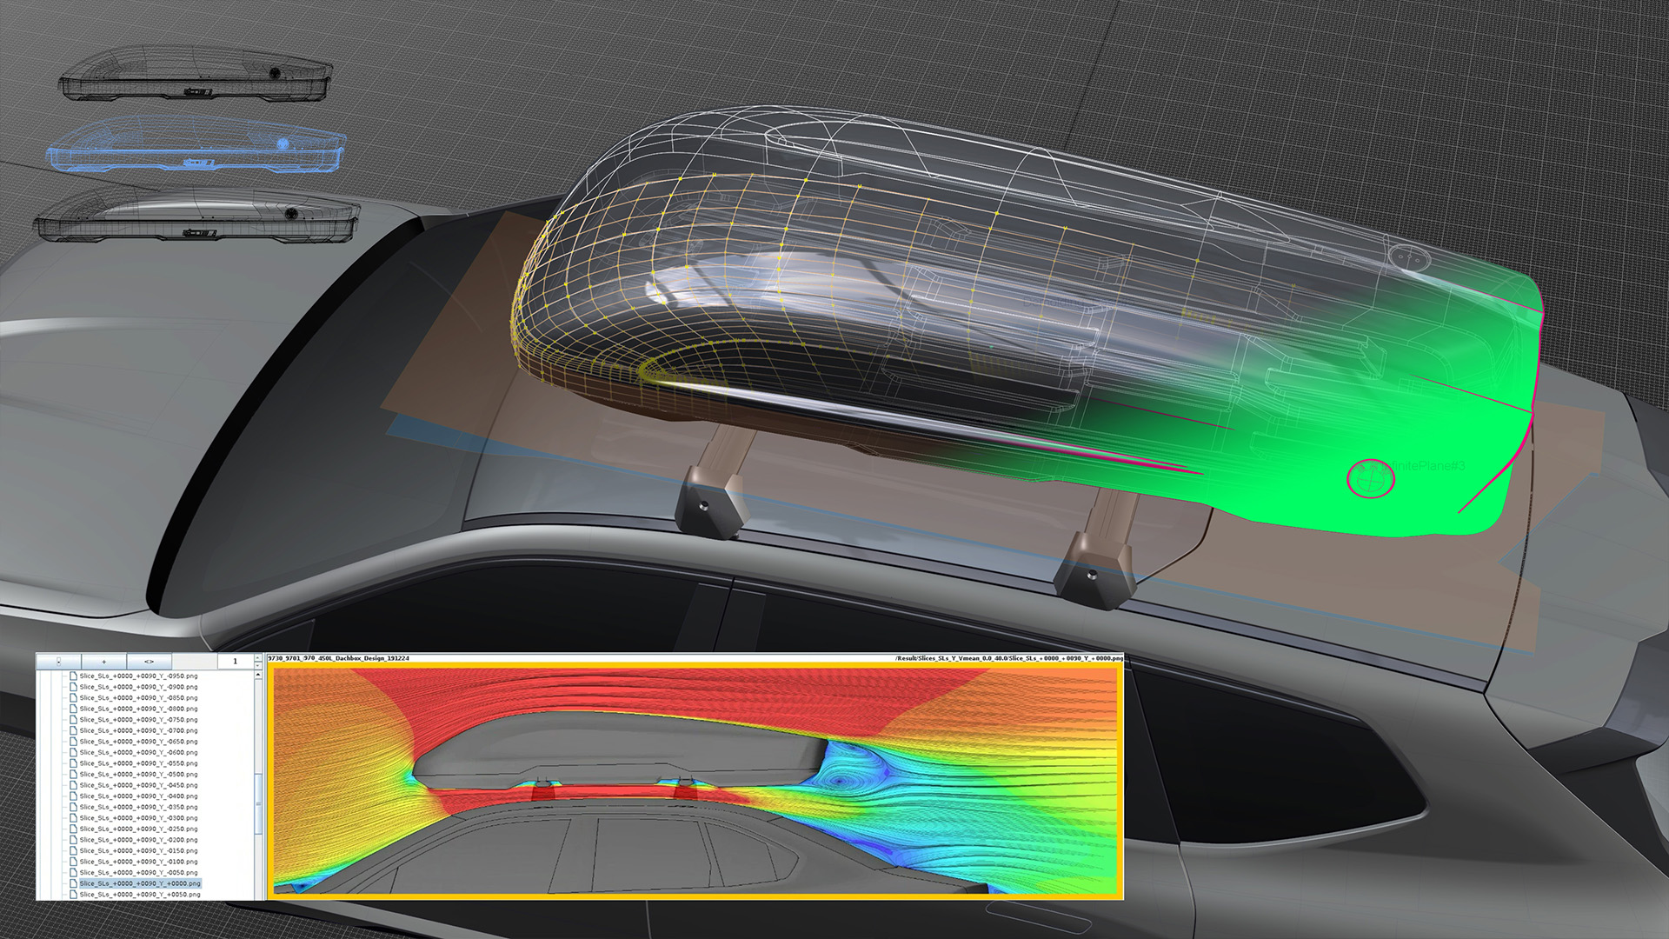Click the file icon of the Y_+0000.png row

pyautogui.click(x=73, y=883)
